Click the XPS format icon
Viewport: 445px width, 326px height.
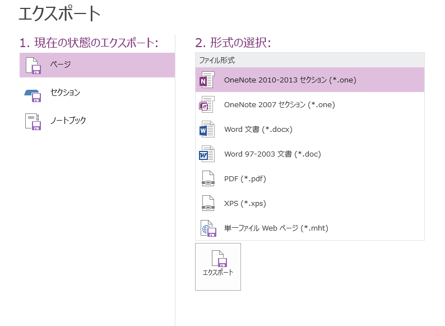click(208, 203)
